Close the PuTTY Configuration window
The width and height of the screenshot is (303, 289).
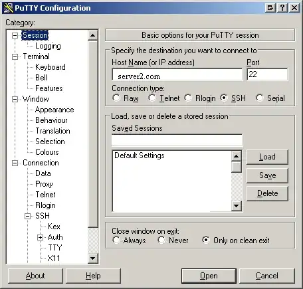294,8
